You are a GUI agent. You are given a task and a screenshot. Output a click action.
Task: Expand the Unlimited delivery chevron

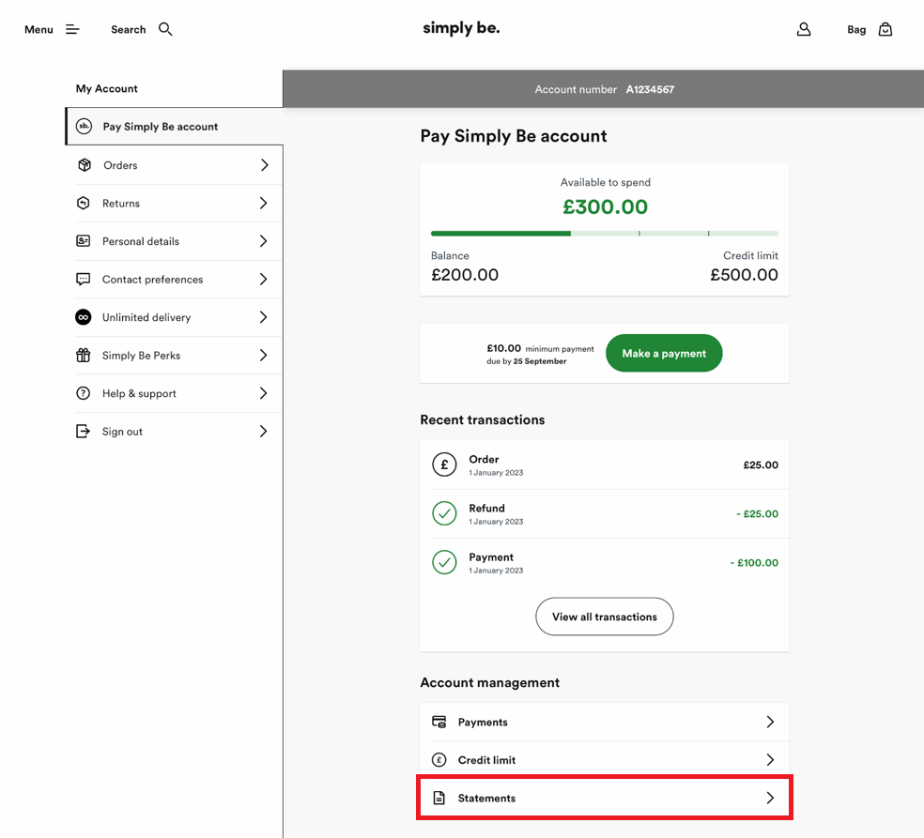click(264, 317)
